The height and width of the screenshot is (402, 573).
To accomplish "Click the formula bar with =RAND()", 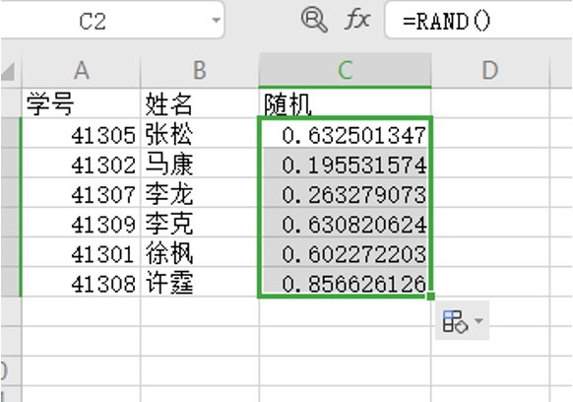I will tap(478, 21).
